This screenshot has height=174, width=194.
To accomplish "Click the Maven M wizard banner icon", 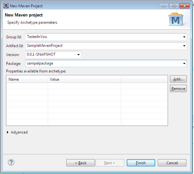I will point(176,19).
